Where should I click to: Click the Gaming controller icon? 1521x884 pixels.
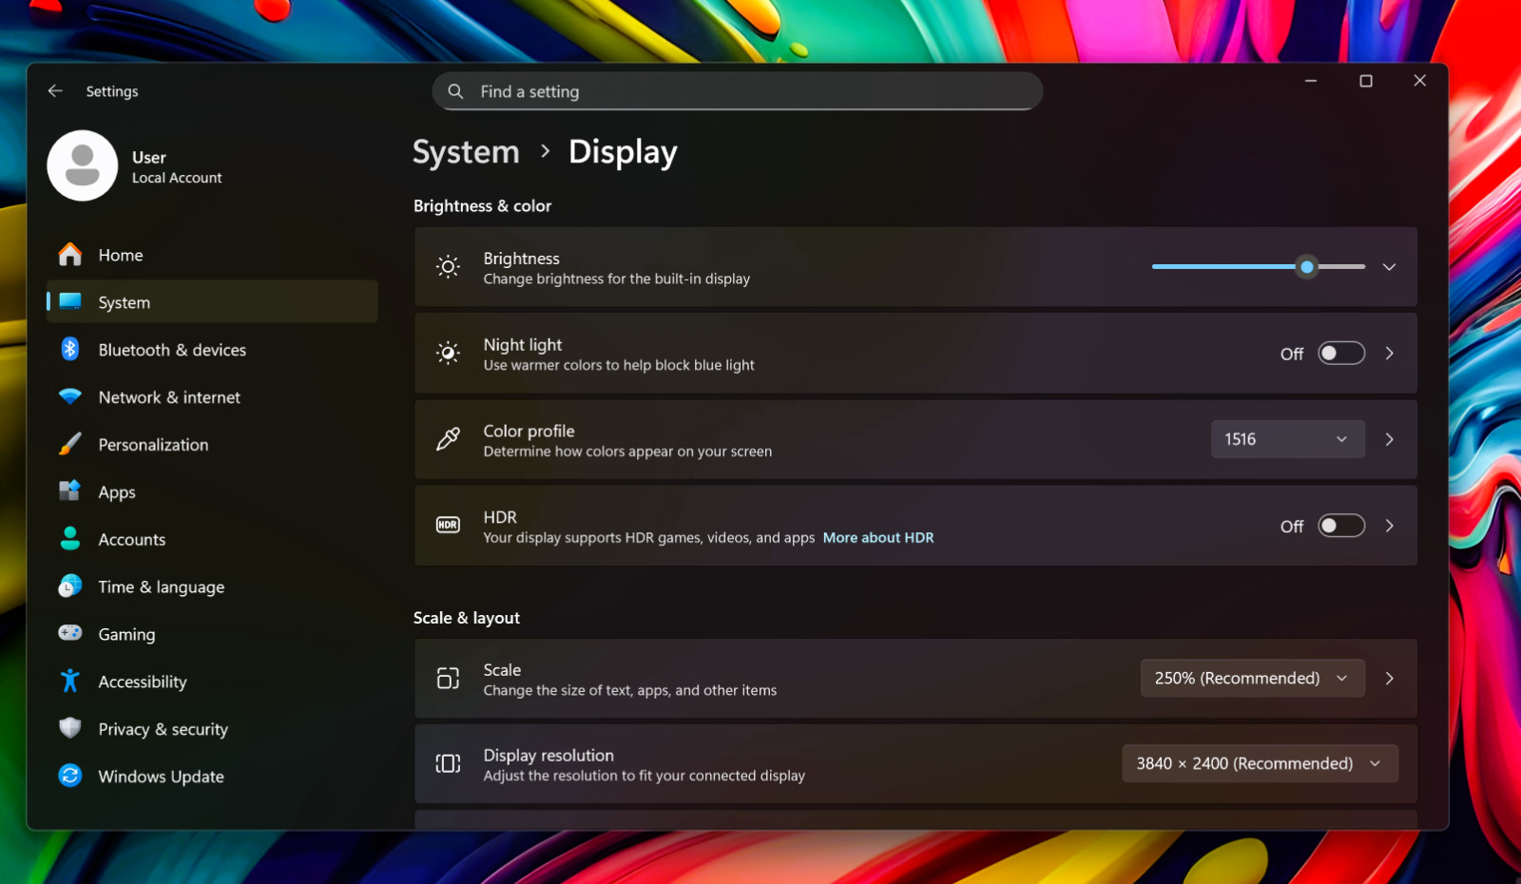70,633
